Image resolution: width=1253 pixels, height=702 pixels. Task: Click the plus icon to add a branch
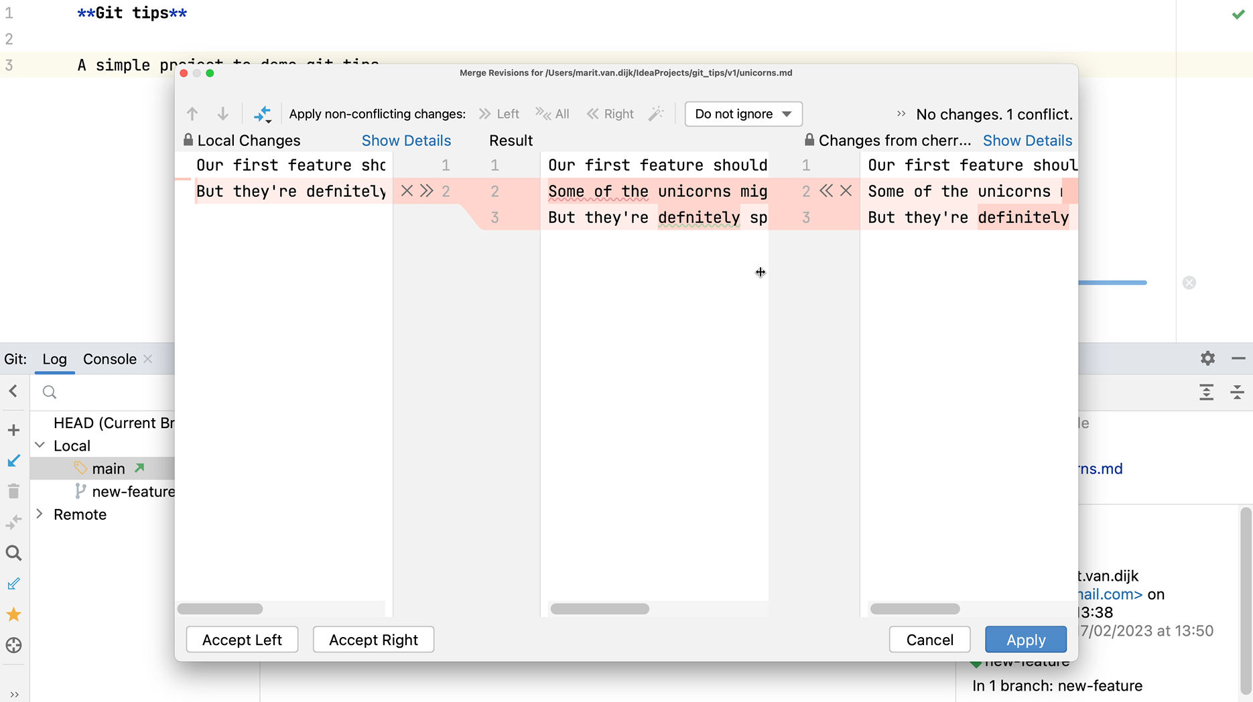13,430
